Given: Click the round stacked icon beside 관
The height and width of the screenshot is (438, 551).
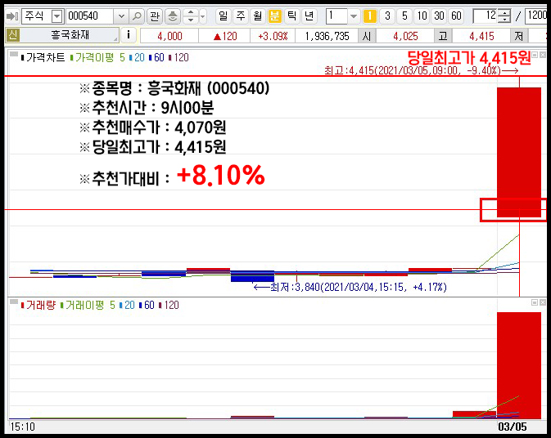Looking at the screenshot, I should [173, 16].
